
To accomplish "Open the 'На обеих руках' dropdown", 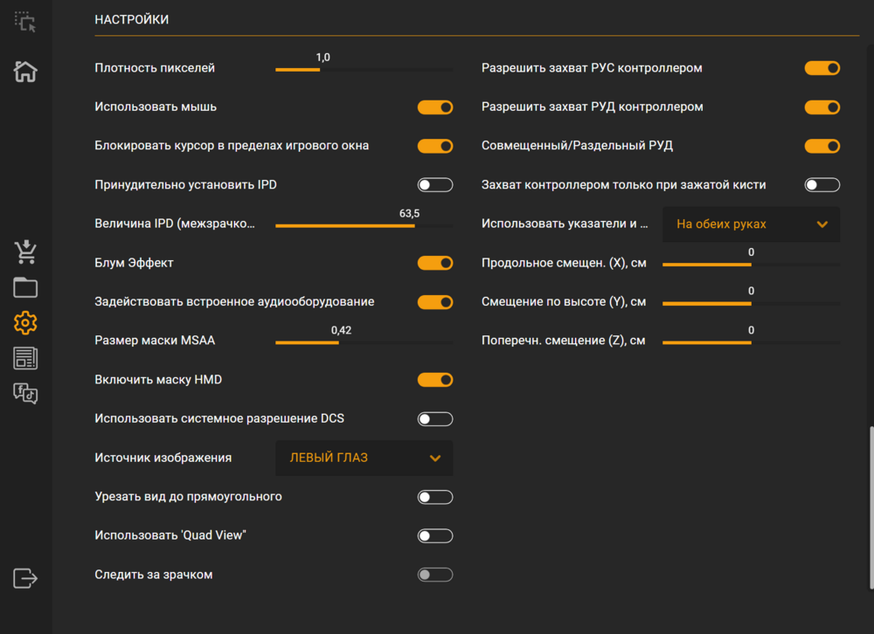I will coord(752,224).
